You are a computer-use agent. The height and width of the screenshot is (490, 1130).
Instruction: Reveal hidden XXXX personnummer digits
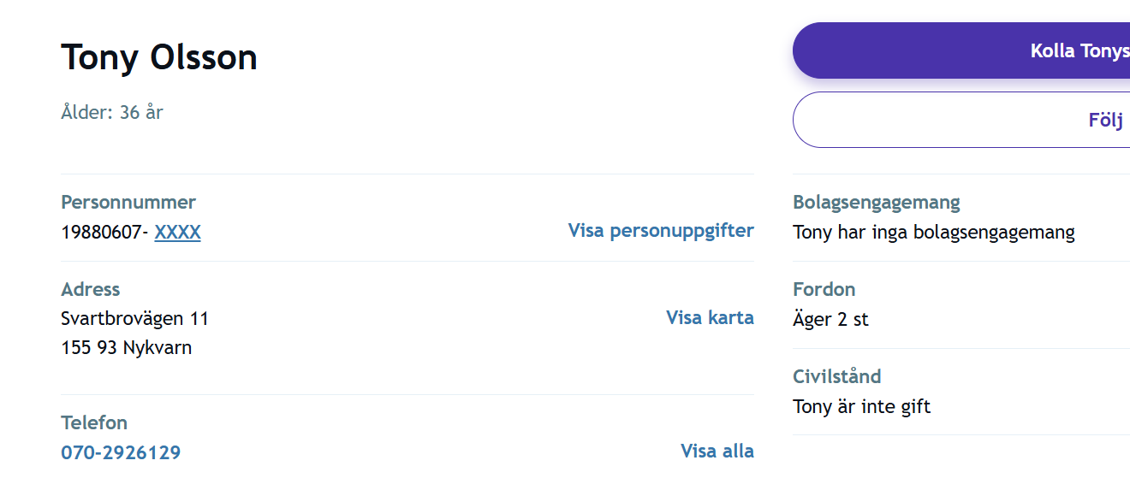coord(177,232)
